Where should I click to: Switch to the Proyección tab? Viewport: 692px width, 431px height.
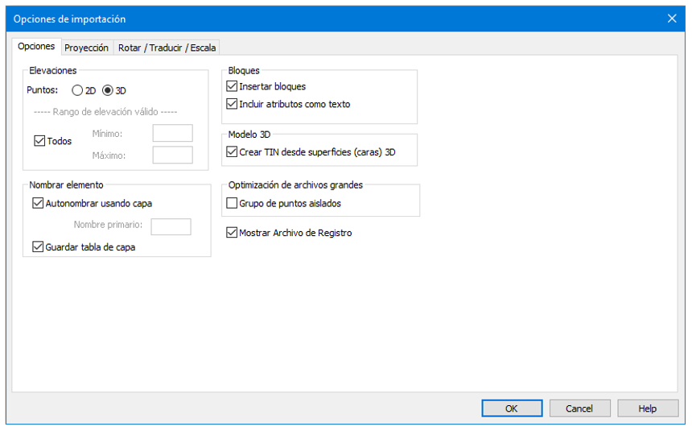(86, 48)
